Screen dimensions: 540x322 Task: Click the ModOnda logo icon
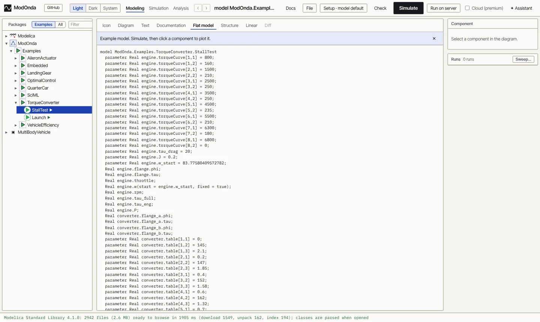[7, 8]
